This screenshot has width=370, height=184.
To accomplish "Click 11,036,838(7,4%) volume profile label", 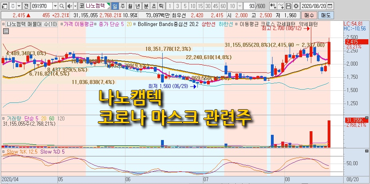I will (x=93, y=82).
